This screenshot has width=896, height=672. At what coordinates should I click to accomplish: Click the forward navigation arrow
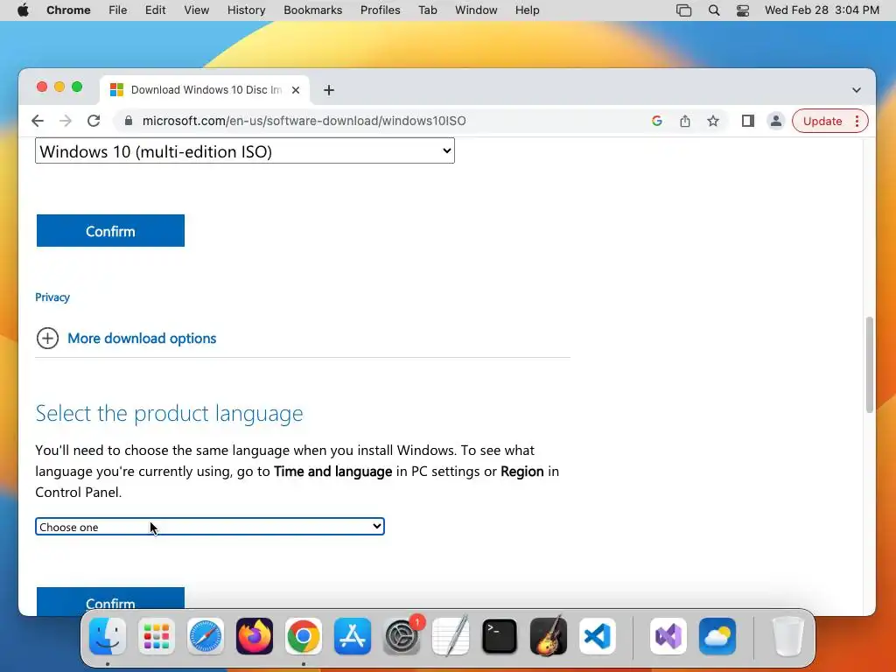click(x=66, y=121)
